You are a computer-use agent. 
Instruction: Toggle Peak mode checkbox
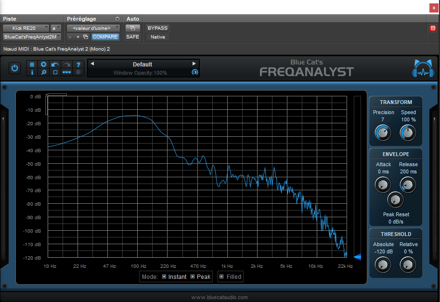(193, 276)
